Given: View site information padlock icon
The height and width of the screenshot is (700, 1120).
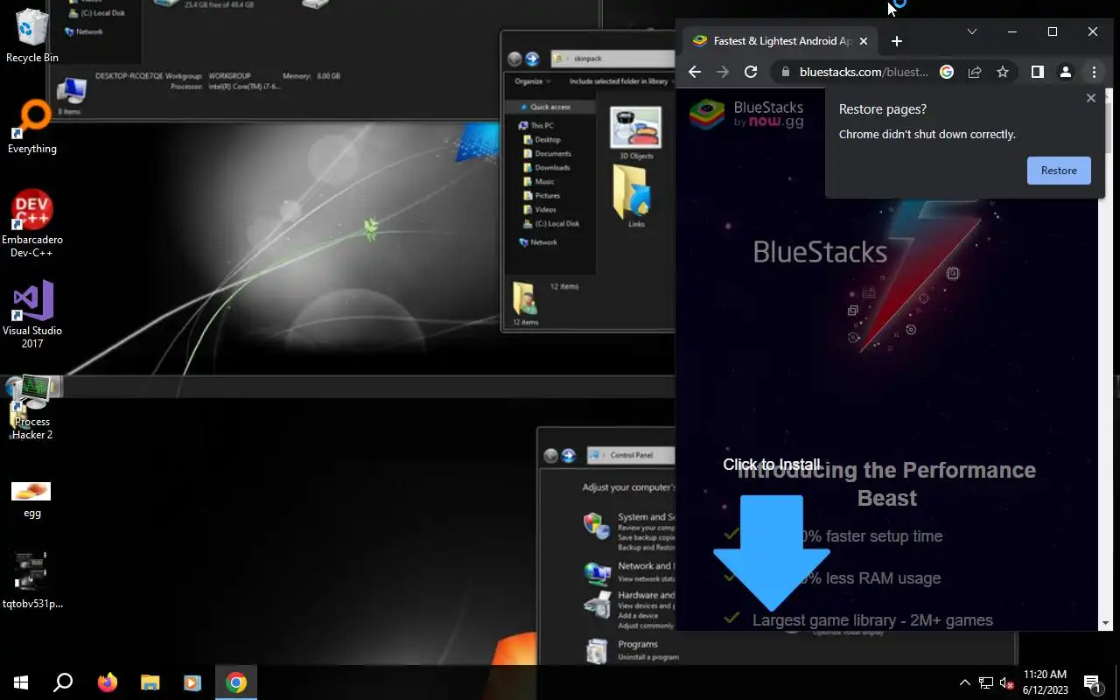Looking at the screenshot, I should click(x=785, y=73).
